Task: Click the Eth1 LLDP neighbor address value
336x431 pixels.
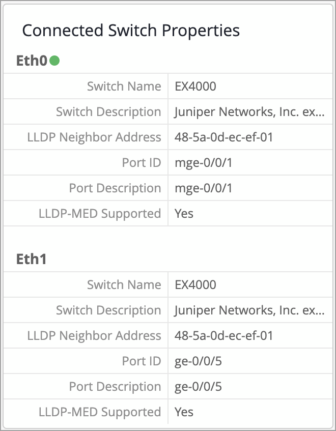Action: pos(223,336)
